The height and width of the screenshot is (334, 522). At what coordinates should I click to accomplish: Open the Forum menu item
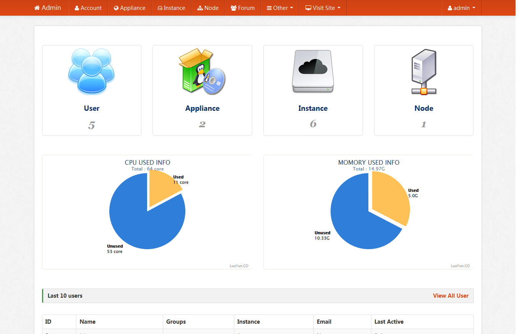click(243, 8)
